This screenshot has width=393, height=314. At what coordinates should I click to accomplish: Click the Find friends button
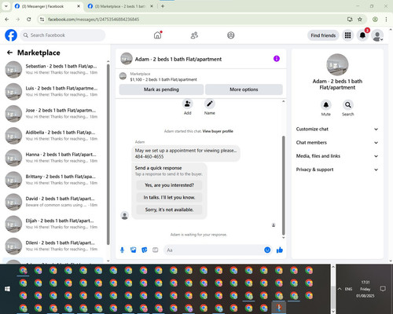[323, 35]
